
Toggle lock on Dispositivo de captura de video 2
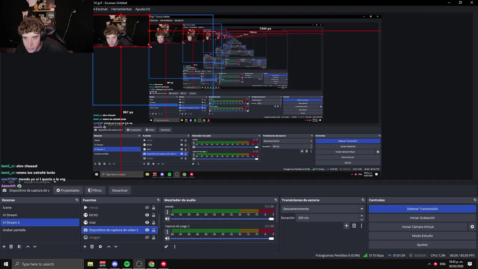pos(153,230)
